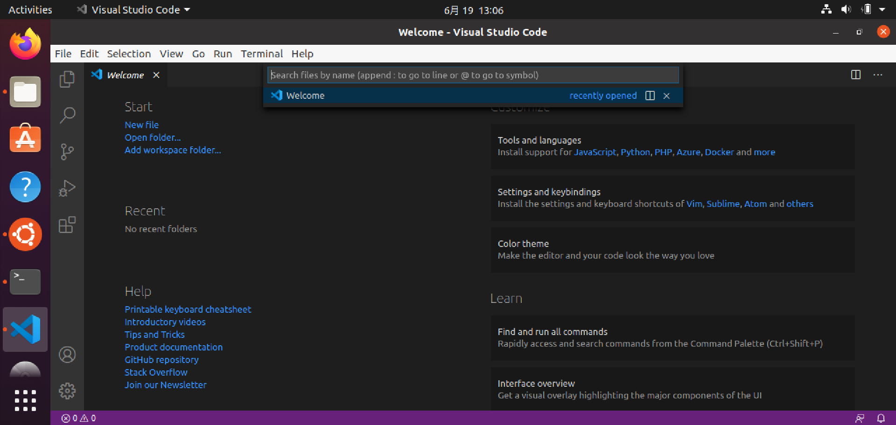The width and height of the screenshot is (896, 425).
Task: Open the Extensions view
Action: click(67, 225)
